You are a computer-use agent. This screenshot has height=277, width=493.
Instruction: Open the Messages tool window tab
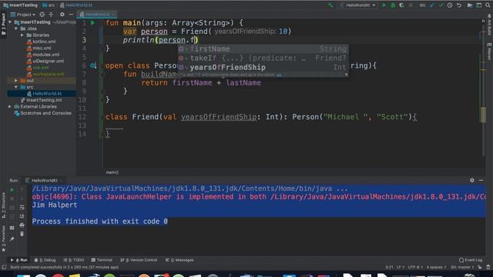coord(179,260)
